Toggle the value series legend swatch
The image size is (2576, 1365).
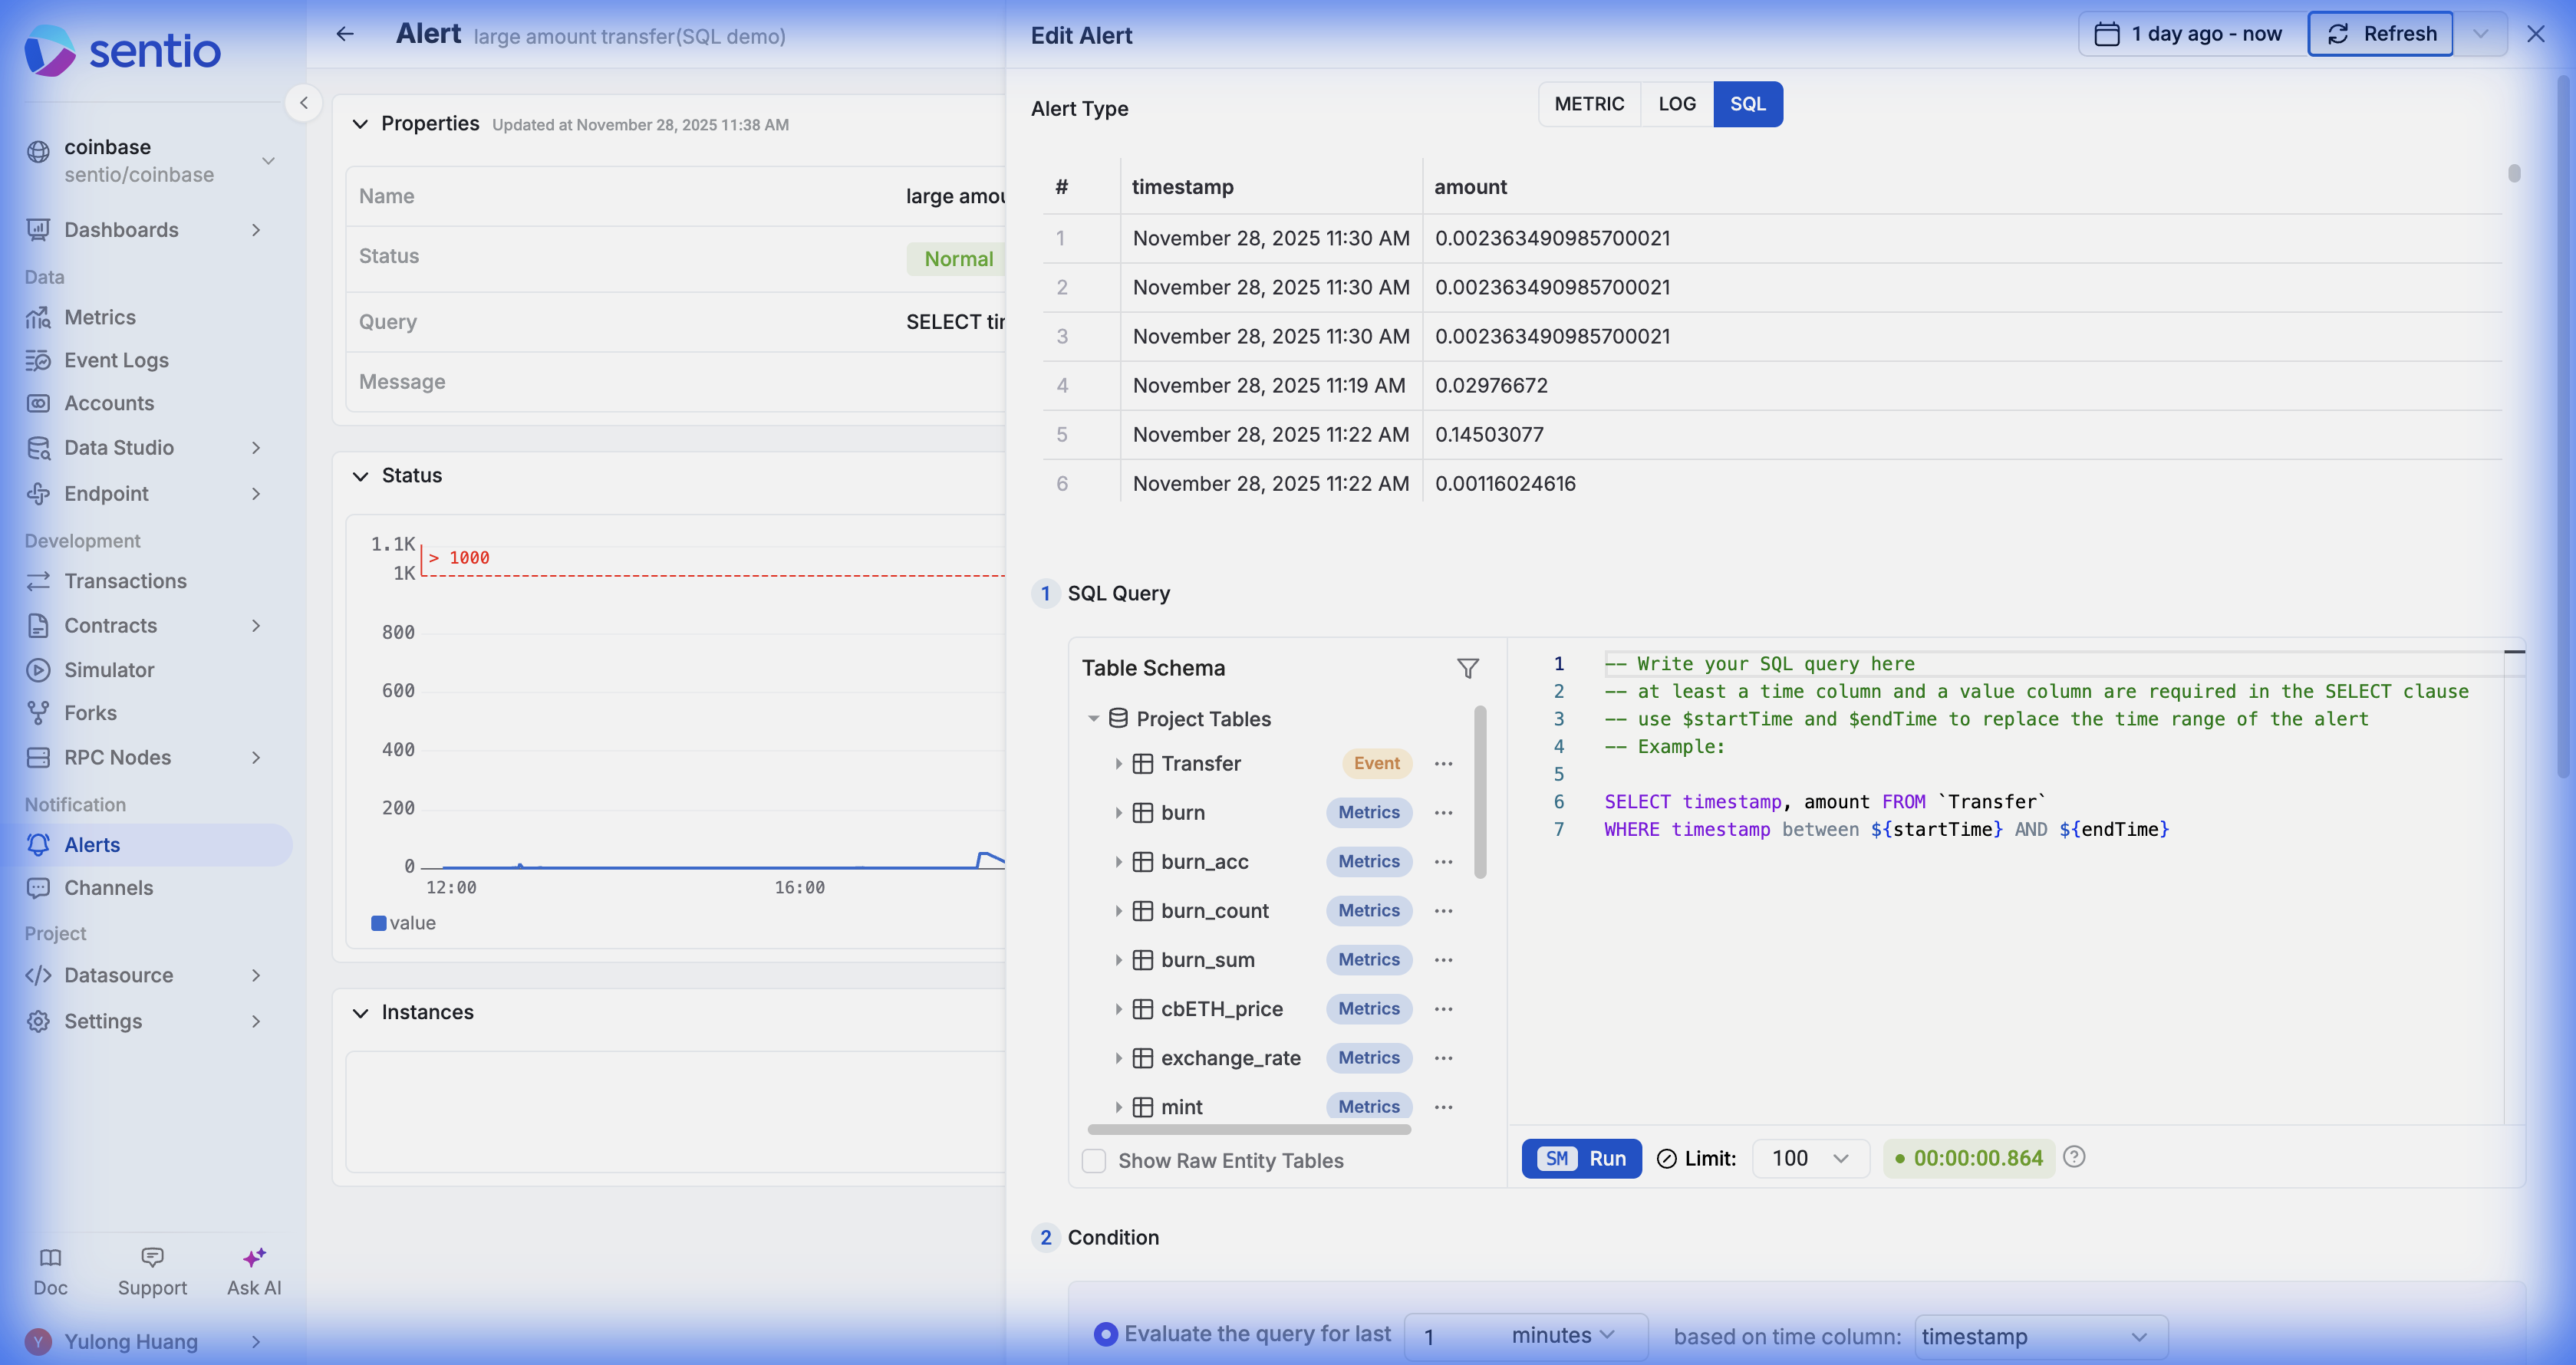[x=378, y=923]
